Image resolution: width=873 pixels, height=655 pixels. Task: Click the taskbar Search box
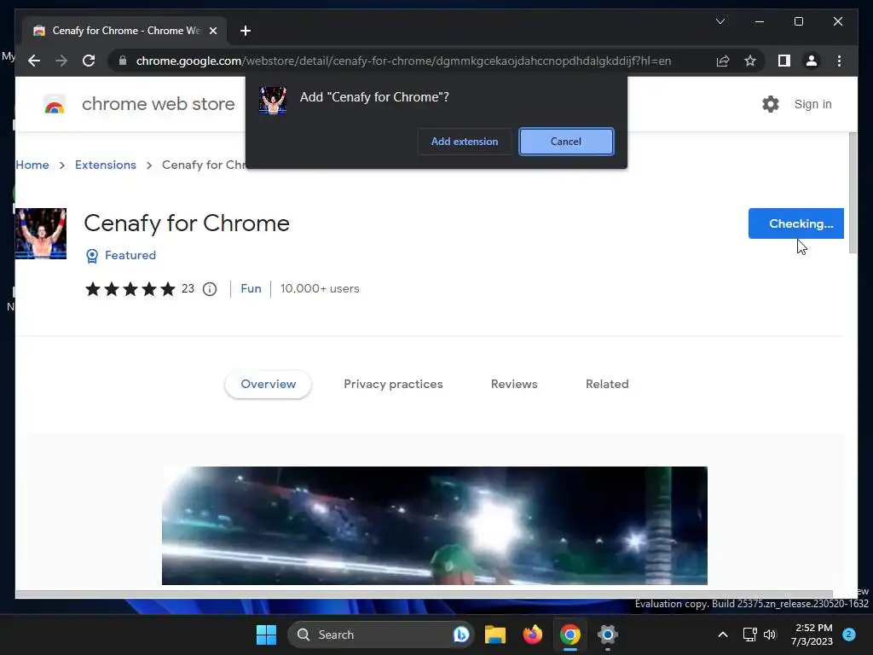click(x=380, y=635)
